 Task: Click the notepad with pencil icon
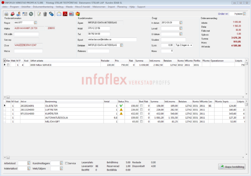pos(39,14)
